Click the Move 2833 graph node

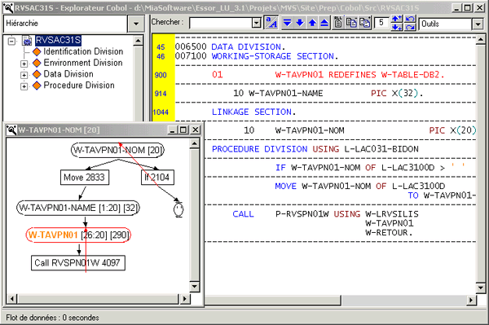click(x=84, y=178)
